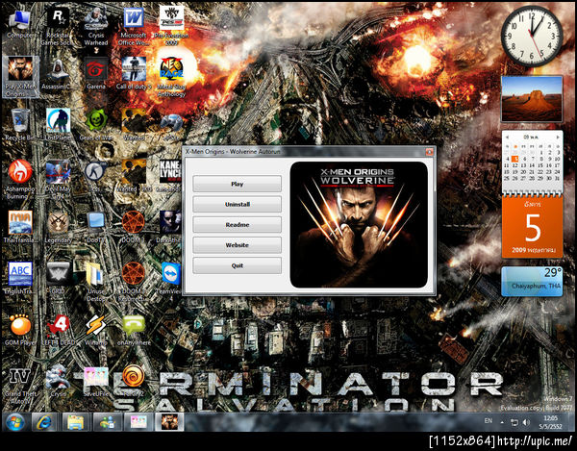Image resolution: width=577 pixels, height=451 pixels.
Task: Click the Wolverine Autorun taskbar button
Action: 169,422
